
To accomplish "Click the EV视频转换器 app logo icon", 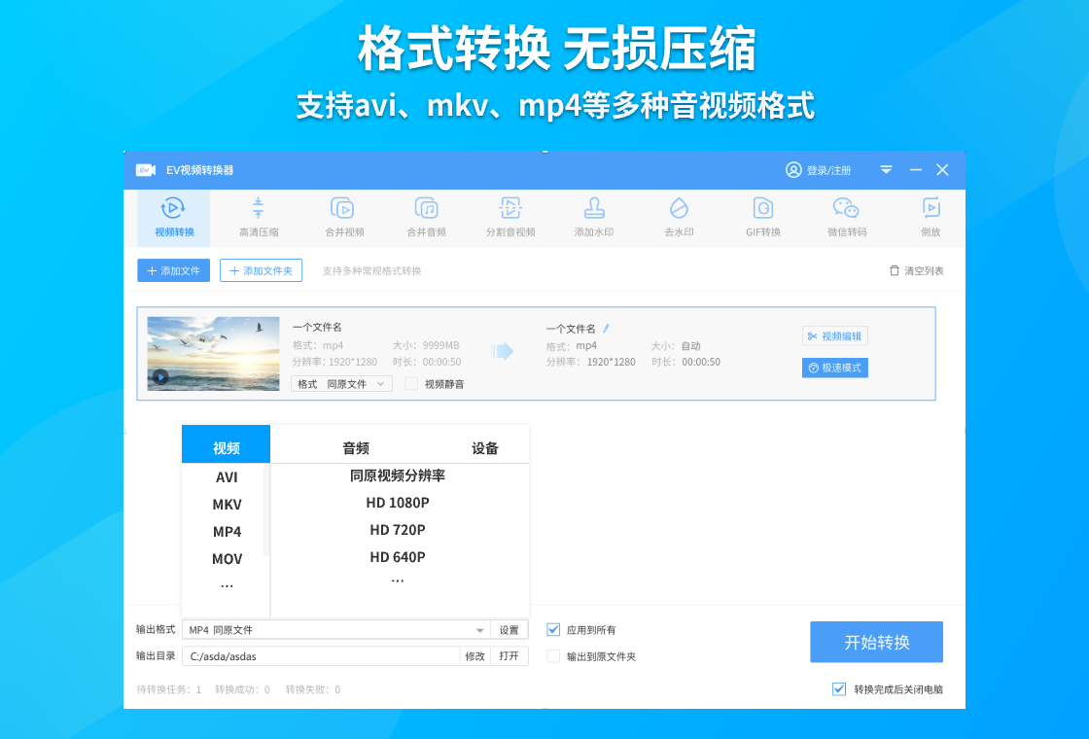I will tap(145, 170).
